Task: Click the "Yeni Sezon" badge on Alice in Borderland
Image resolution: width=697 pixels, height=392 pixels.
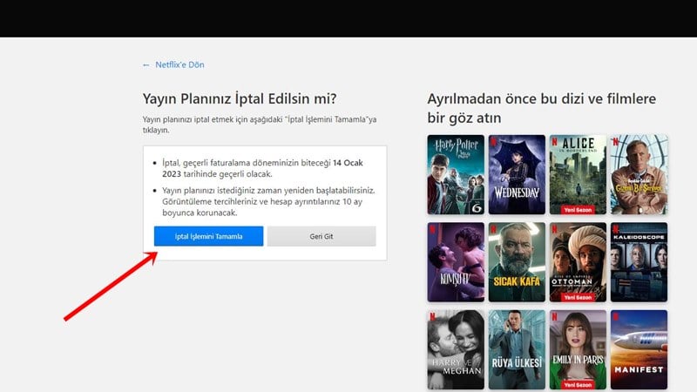Action: [x=578, y=209]
